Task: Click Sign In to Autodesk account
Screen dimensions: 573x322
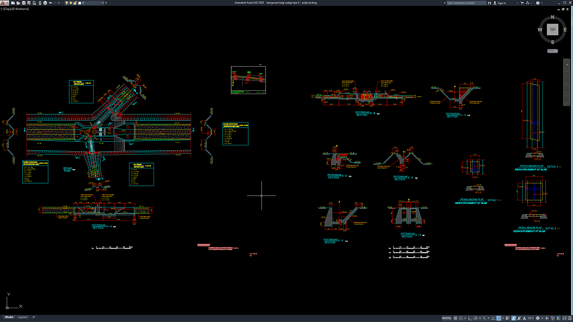Action: 501,3
